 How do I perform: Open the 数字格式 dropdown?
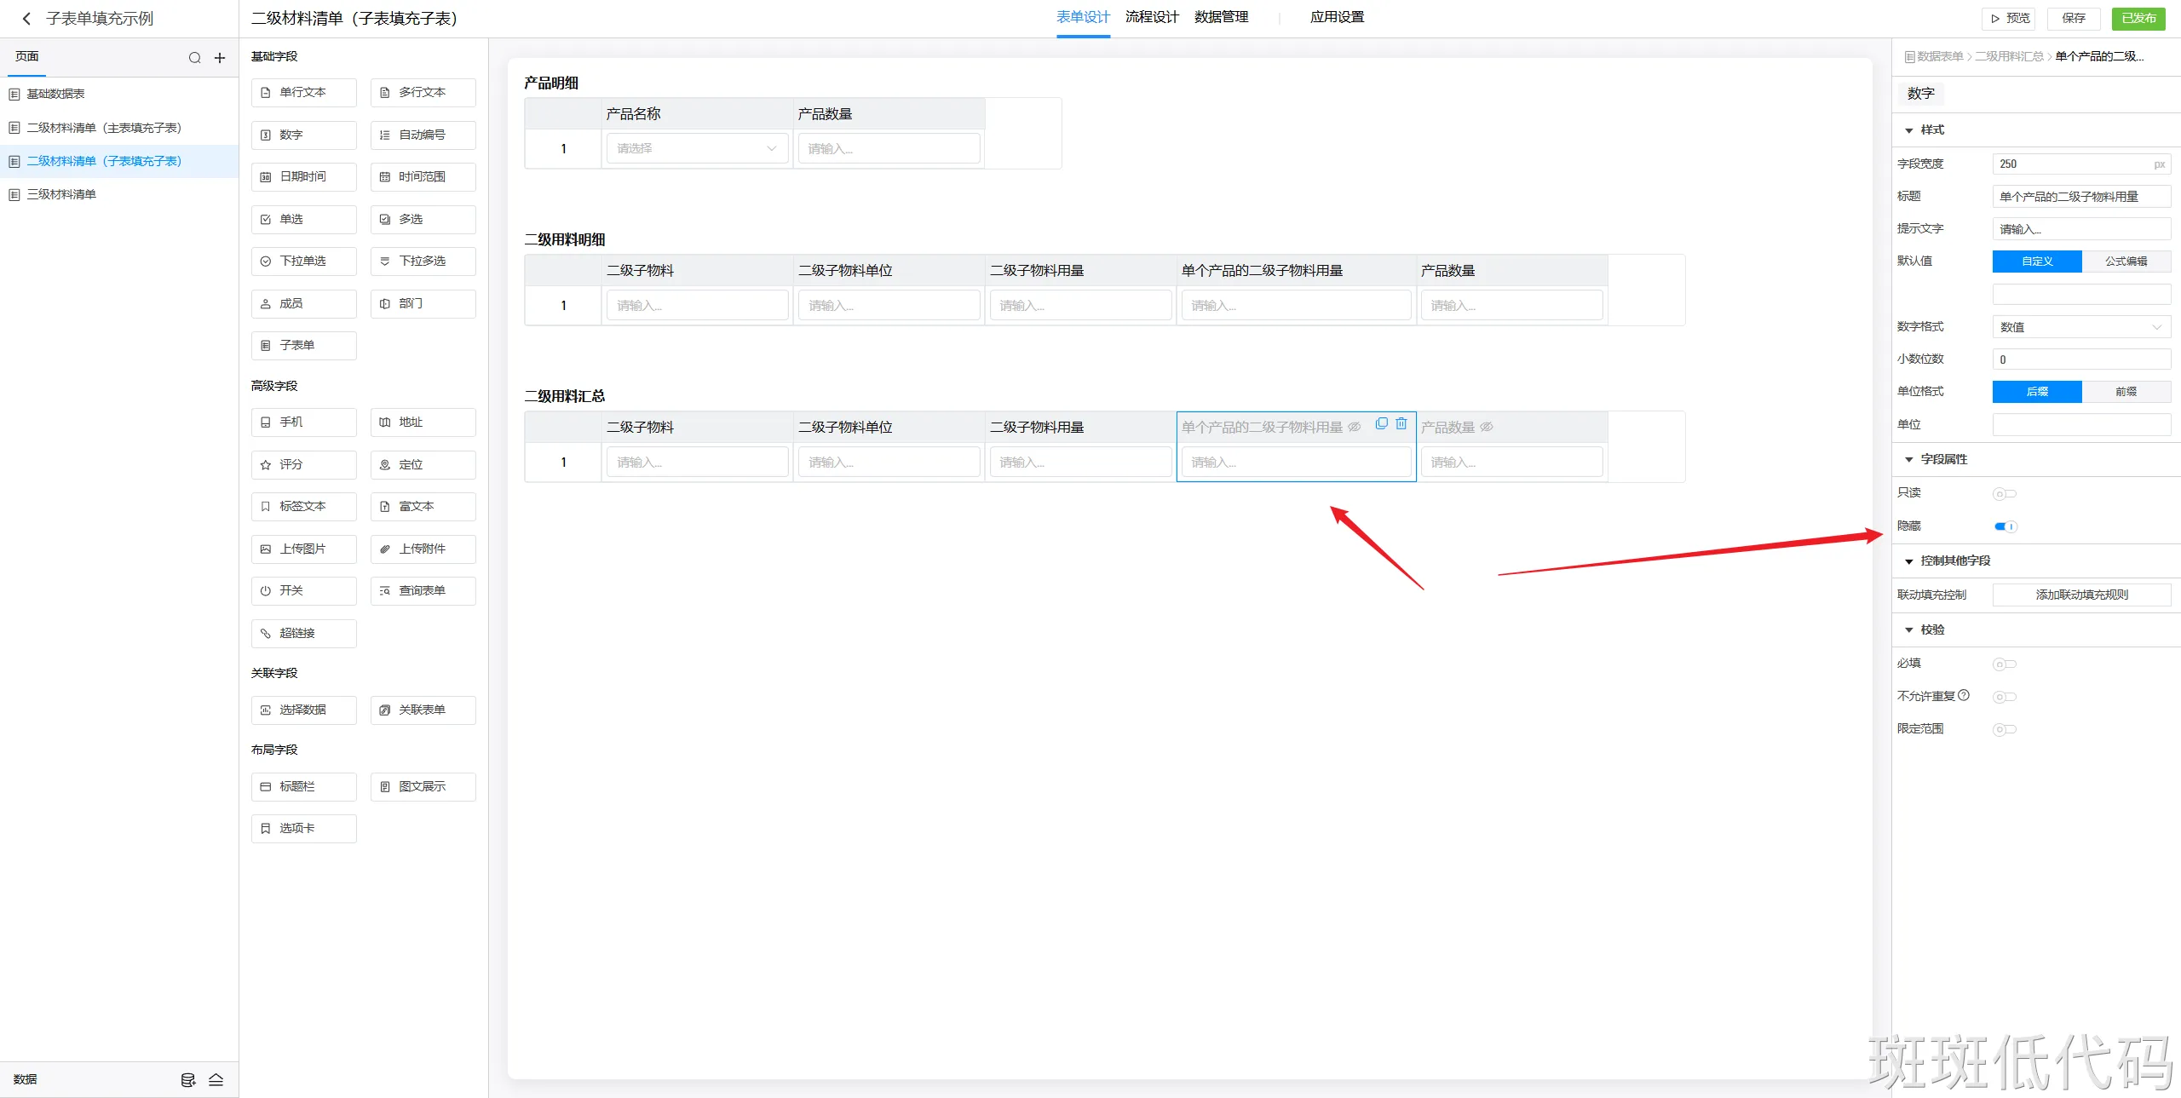point(2080,327)
